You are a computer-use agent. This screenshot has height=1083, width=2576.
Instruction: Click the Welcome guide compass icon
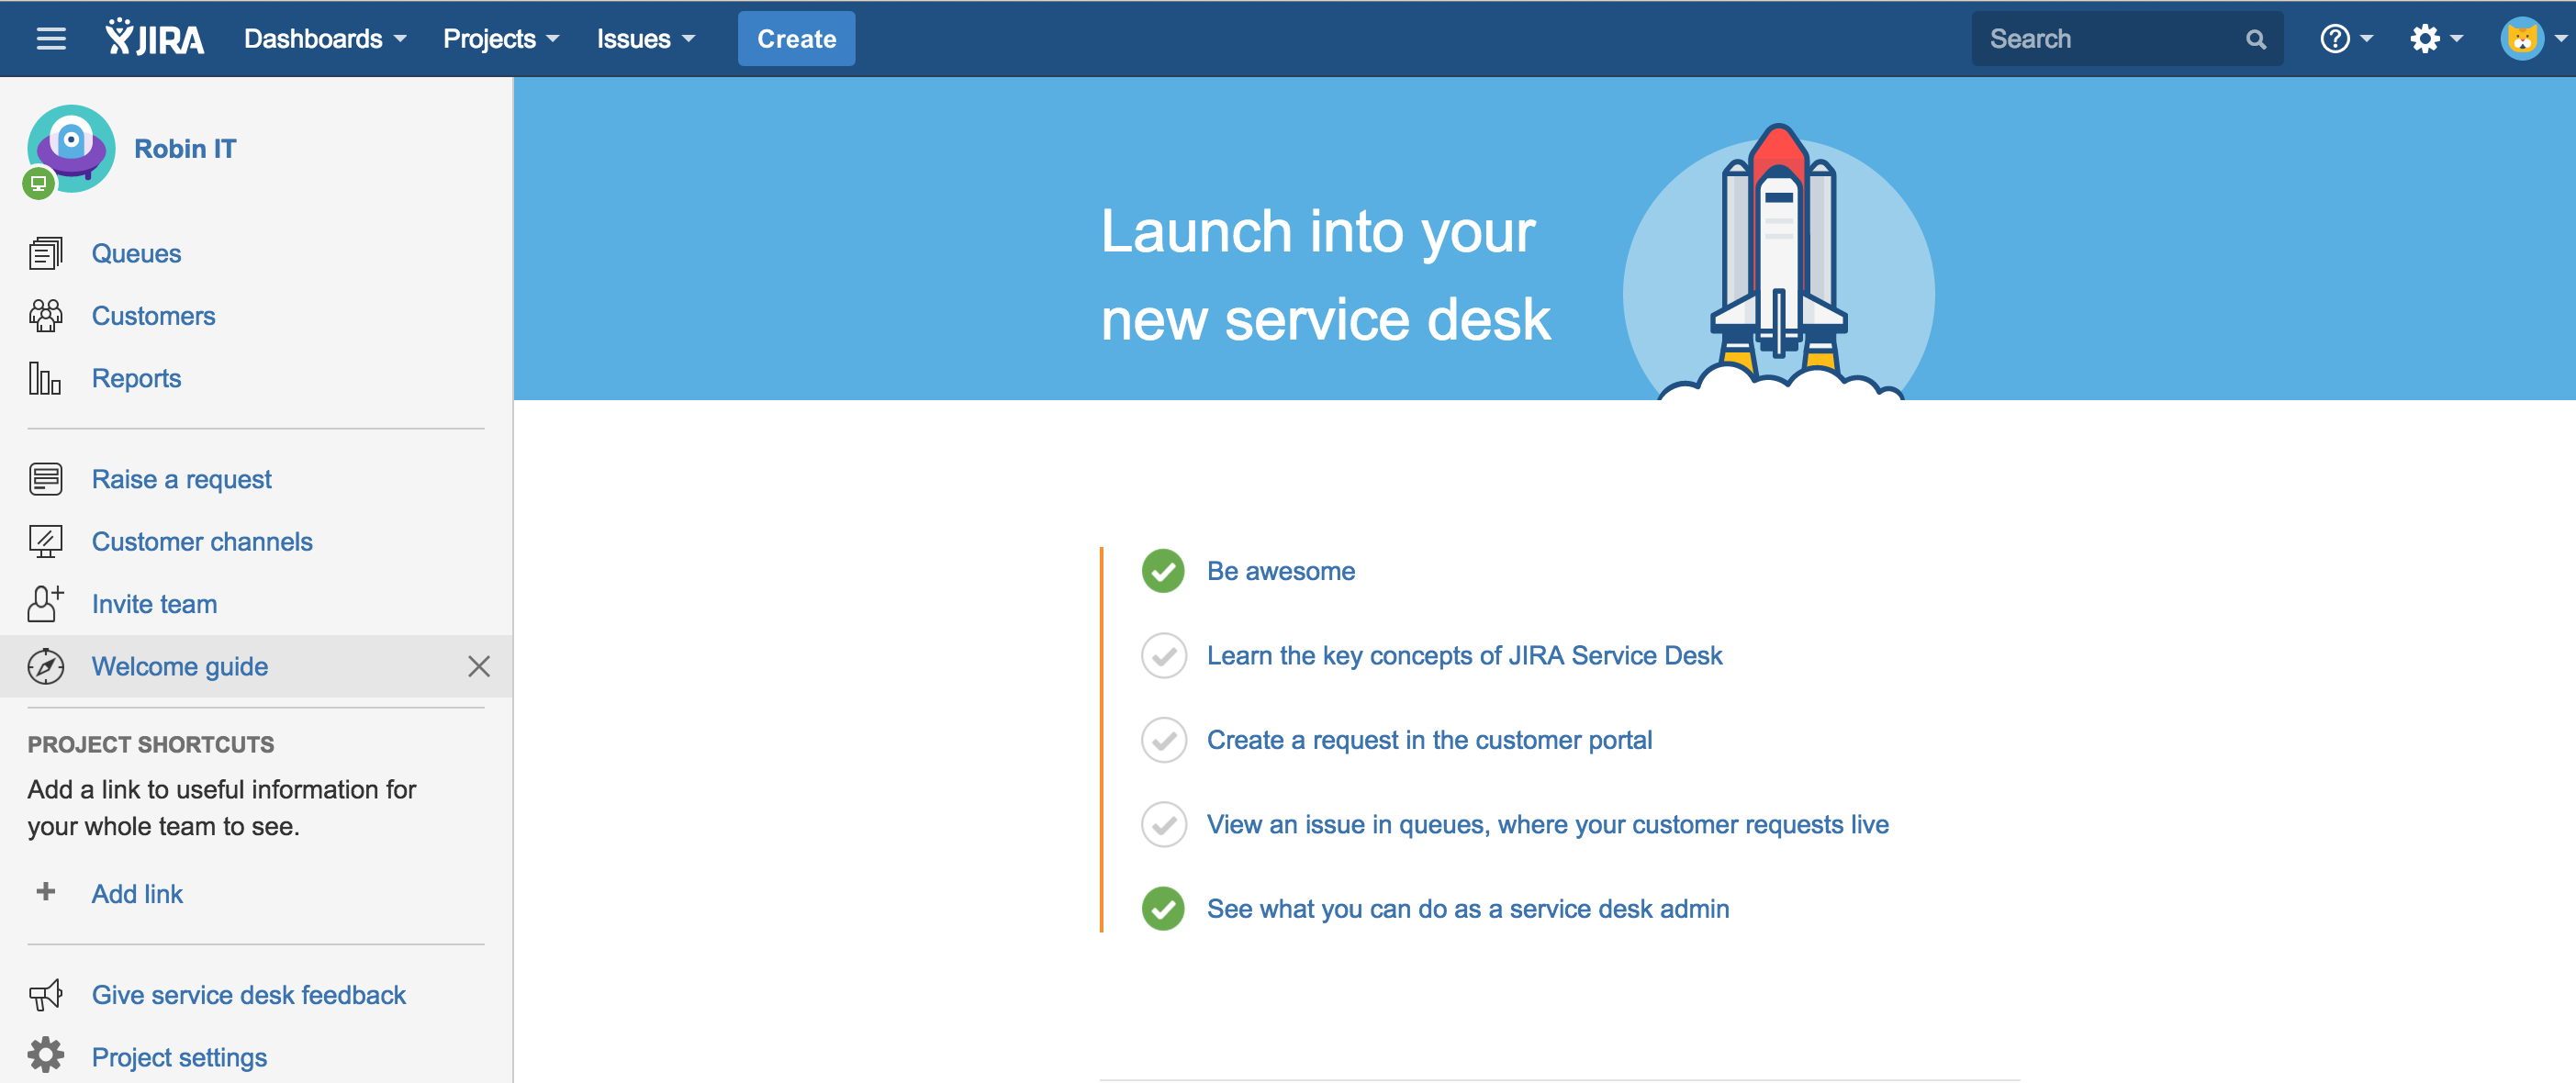(x=44, y=665)
